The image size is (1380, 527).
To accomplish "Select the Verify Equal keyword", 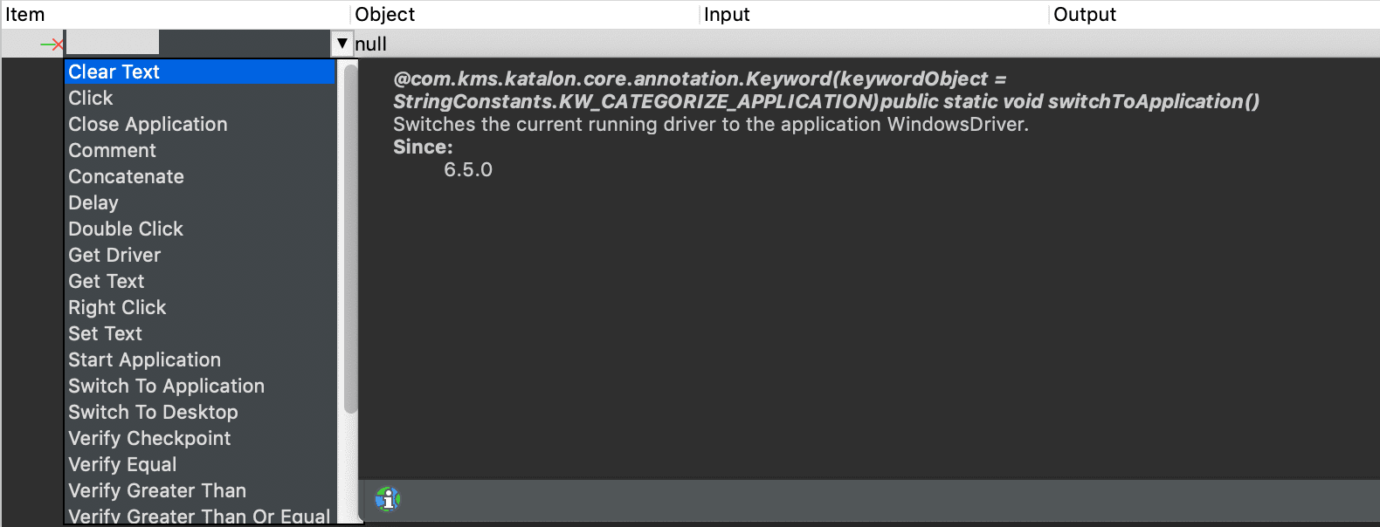I will [121, 464].
